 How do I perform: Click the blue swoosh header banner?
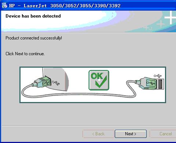point(88,22)
